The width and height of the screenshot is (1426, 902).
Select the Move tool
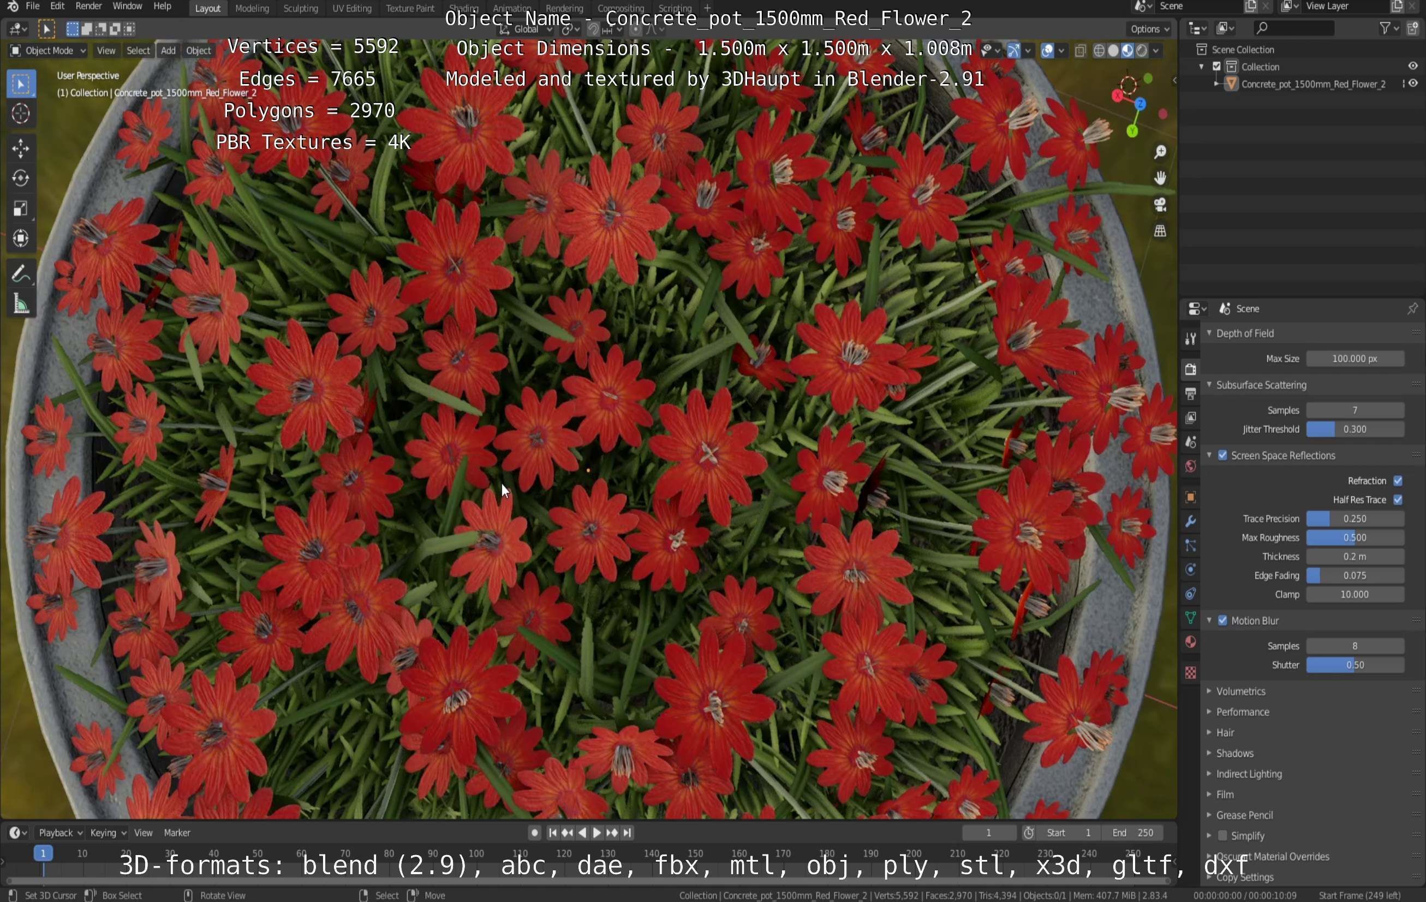(x=21, y=148)
